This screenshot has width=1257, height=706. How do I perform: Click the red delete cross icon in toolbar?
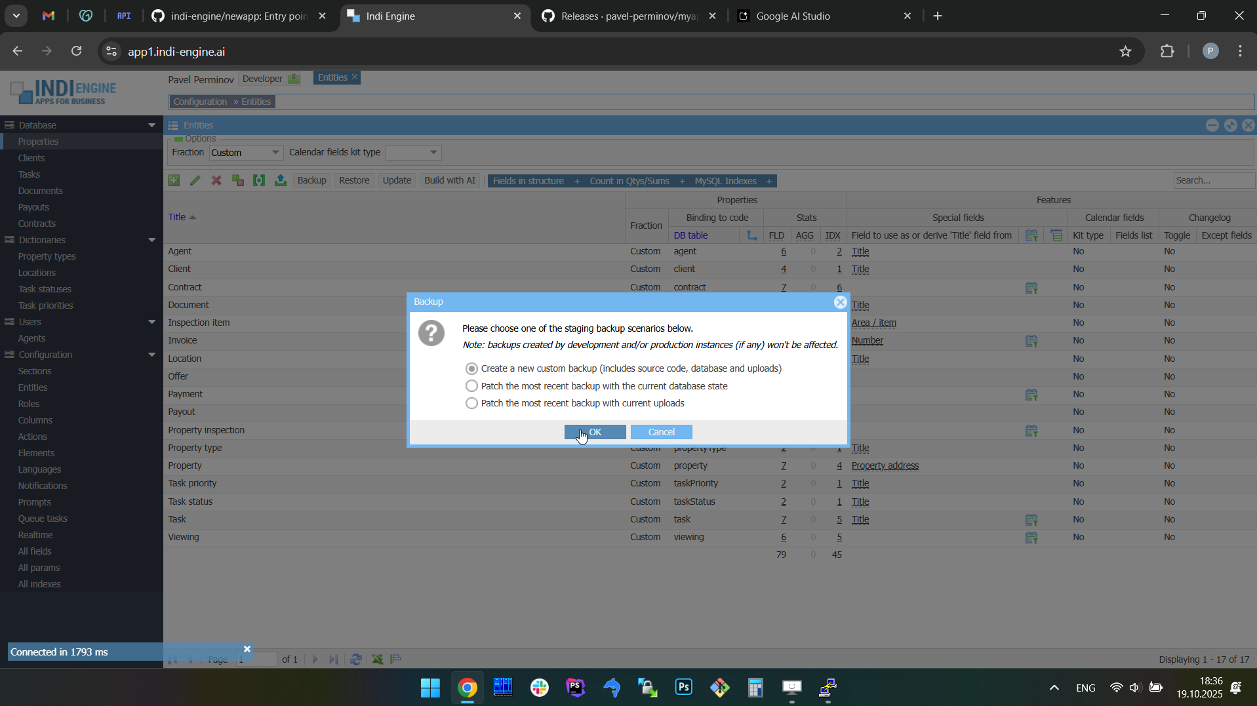(216, 181)
